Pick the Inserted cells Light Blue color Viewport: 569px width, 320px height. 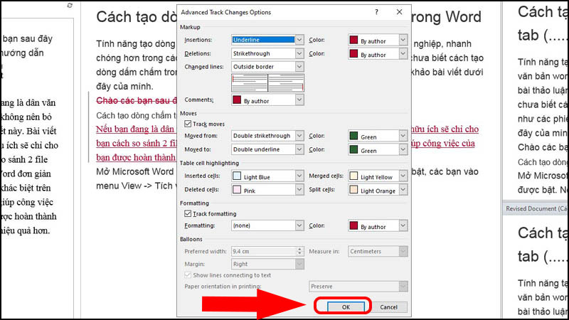click(x=268, y=176)
